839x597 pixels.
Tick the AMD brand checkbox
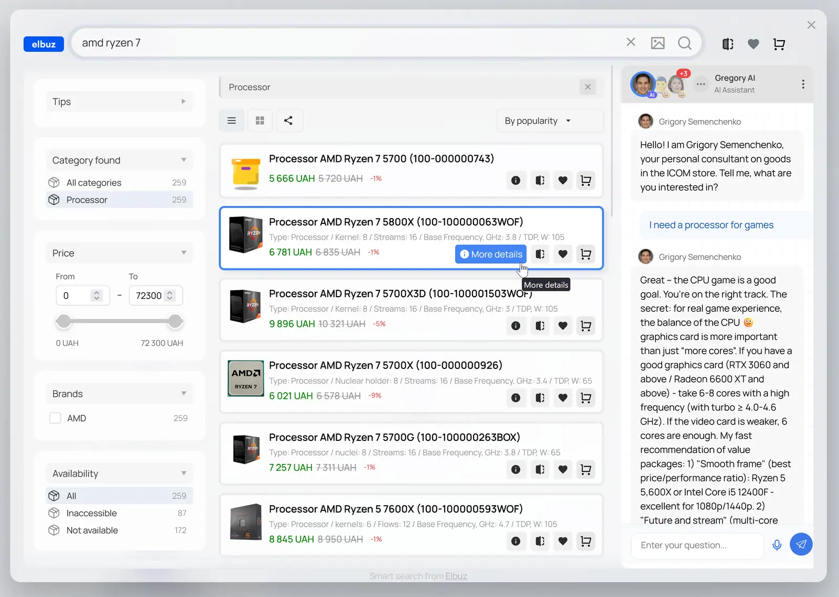coord(55,418)
